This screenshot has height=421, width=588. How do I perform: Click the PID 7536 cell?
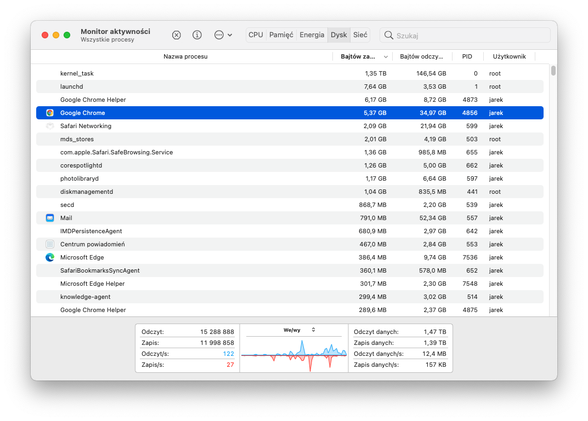470,257
